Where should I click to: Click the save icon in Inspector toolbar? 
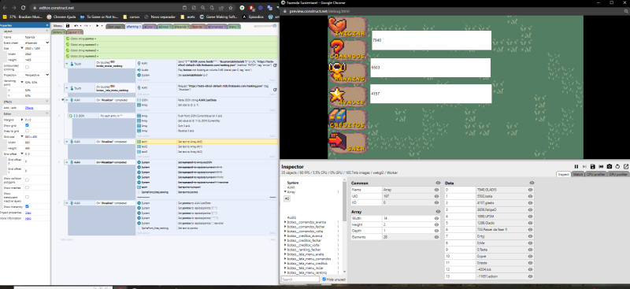(593, 166)
